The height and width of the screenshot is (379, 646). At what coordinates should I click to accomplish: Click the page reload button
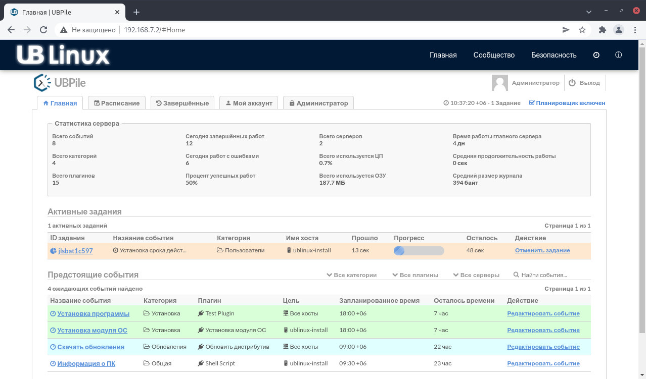tap(43, 30)
